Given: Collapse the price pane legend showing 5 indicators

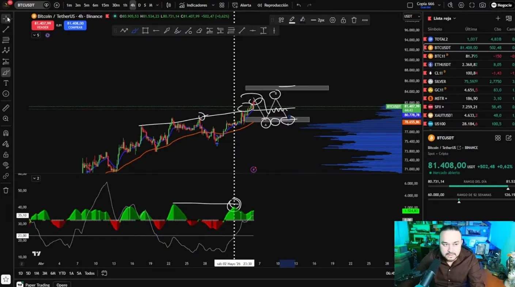Looking at the screenshot, I should [x=36, y=35].
